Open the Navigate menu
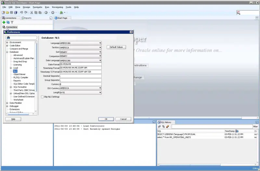The width and height of the screenshot is (260, 171). [x=37, y=7]
